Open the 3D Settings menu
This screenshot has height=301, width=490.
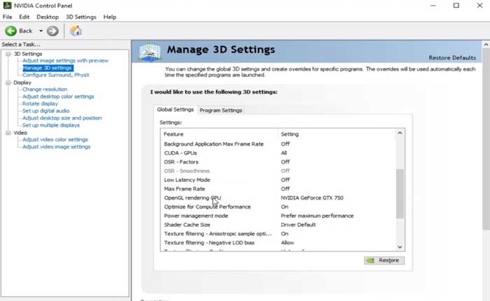80,16
